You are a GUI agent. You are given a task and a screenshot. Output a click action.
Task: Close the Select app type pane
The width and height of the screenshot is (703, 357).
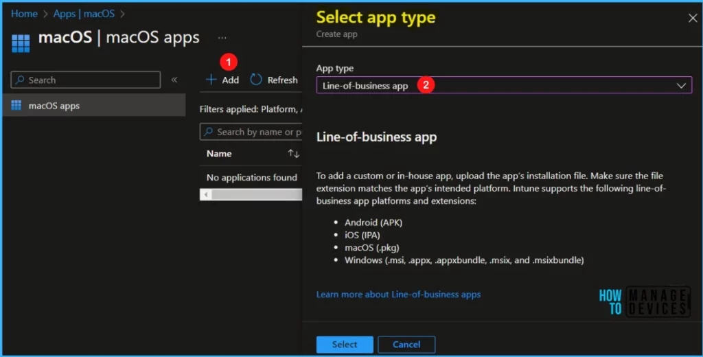(x=693, y=18)
